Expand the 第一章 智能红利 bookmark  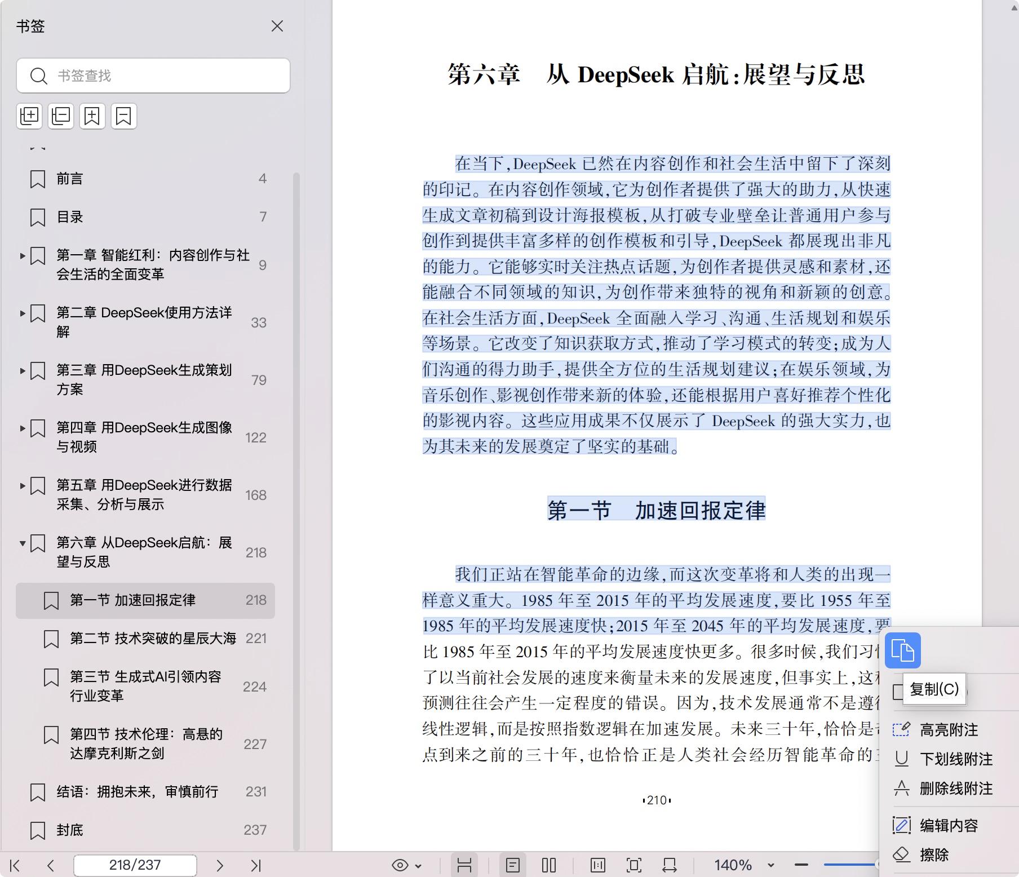click(x=23, y=256)
